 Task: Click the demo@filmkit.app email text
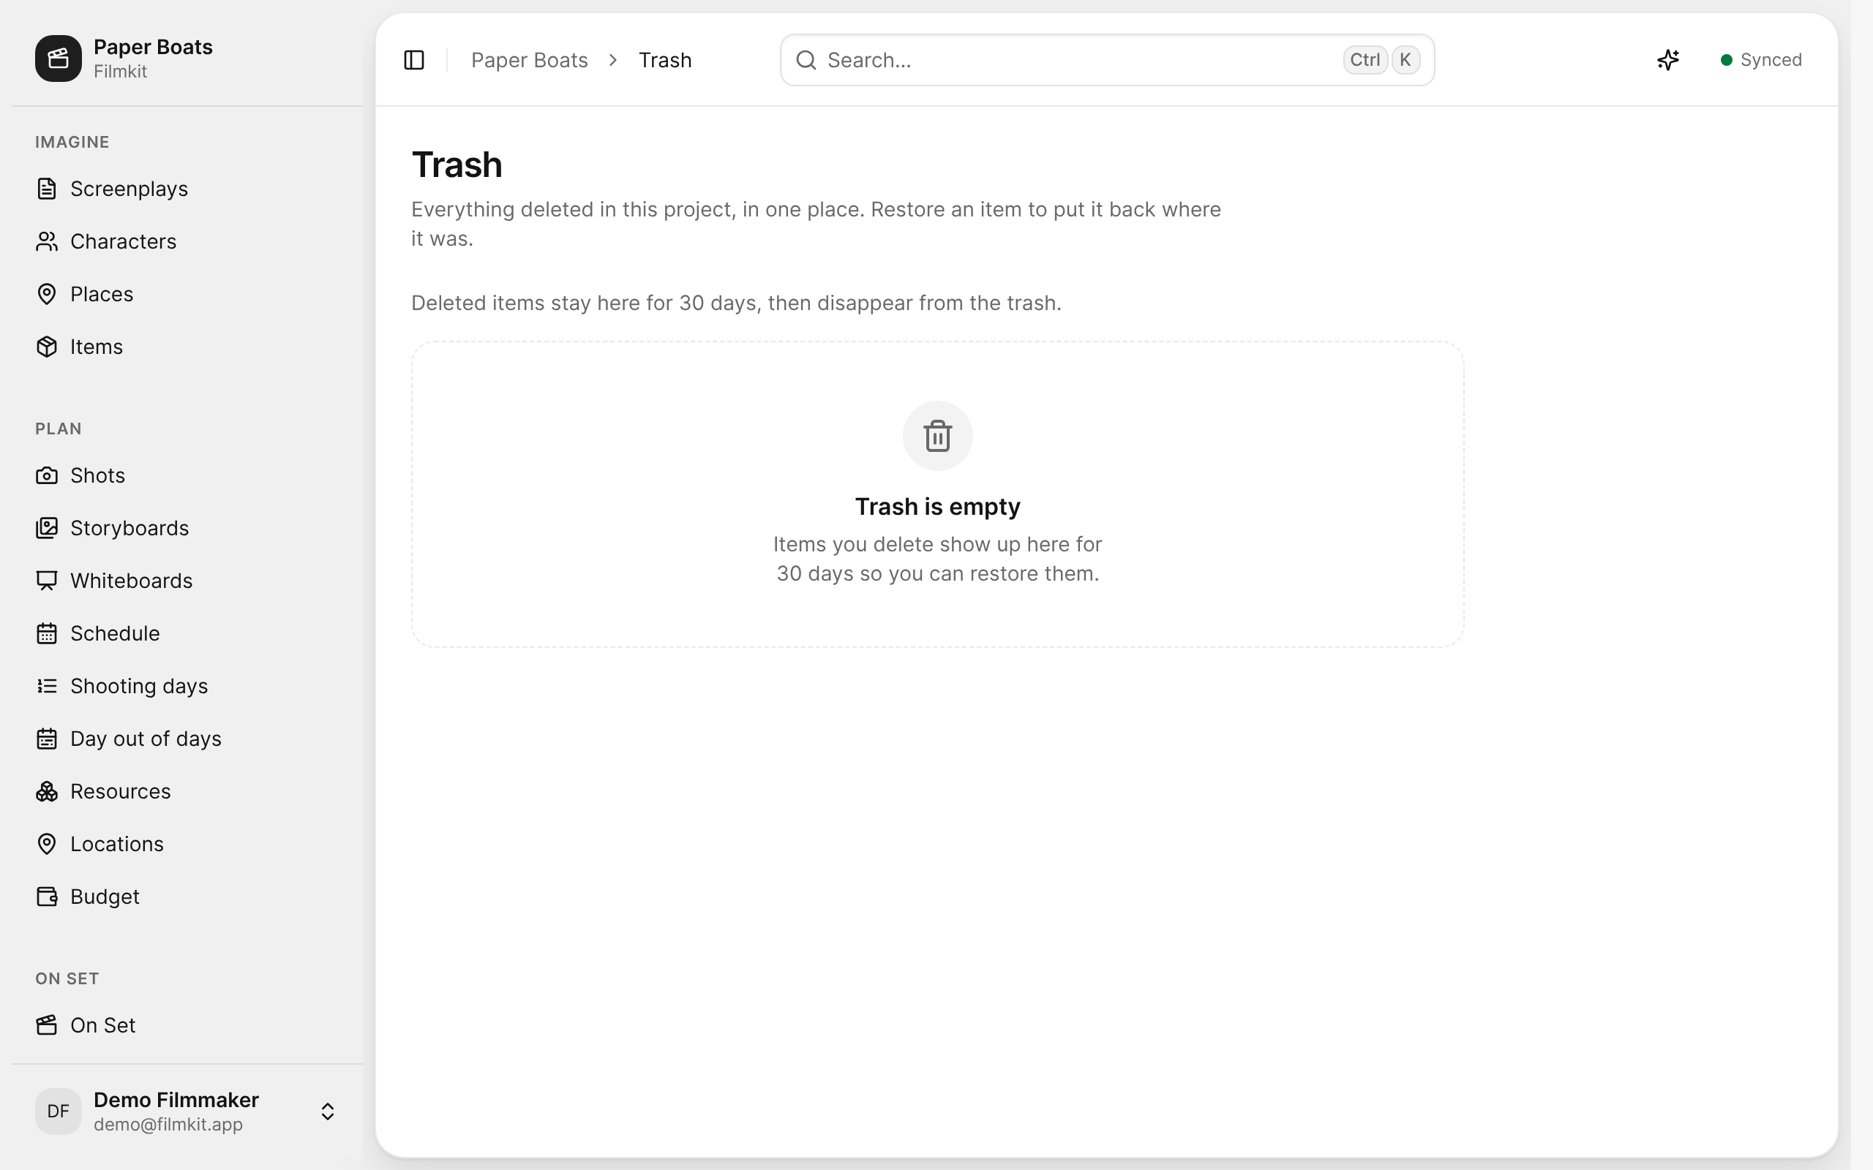click(168, 1125)
